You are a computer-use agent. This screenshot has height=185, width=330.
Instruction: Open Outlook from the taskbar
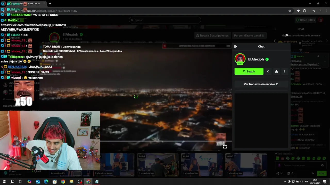38,182
